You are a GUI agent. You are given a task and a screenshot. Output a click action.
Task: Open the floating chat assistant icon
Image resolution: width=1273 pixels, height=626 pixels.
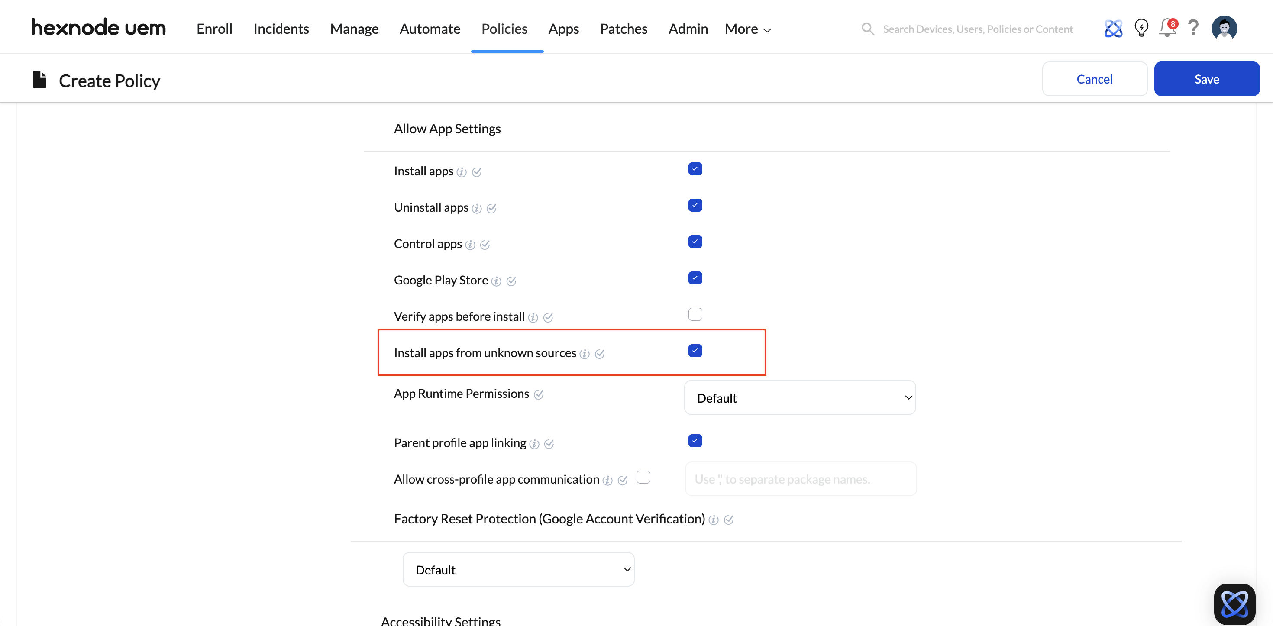tap(1234, 604)
